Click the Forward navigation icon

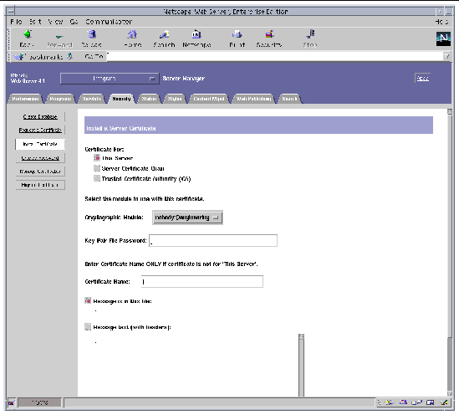tap(59, 36)
